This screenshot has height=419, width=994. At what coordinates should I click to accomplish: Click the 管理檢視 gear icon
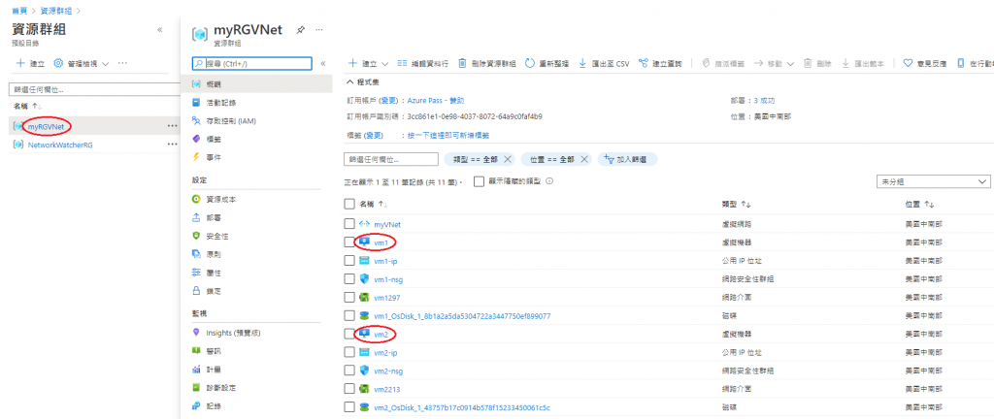(x=58, y=63)
